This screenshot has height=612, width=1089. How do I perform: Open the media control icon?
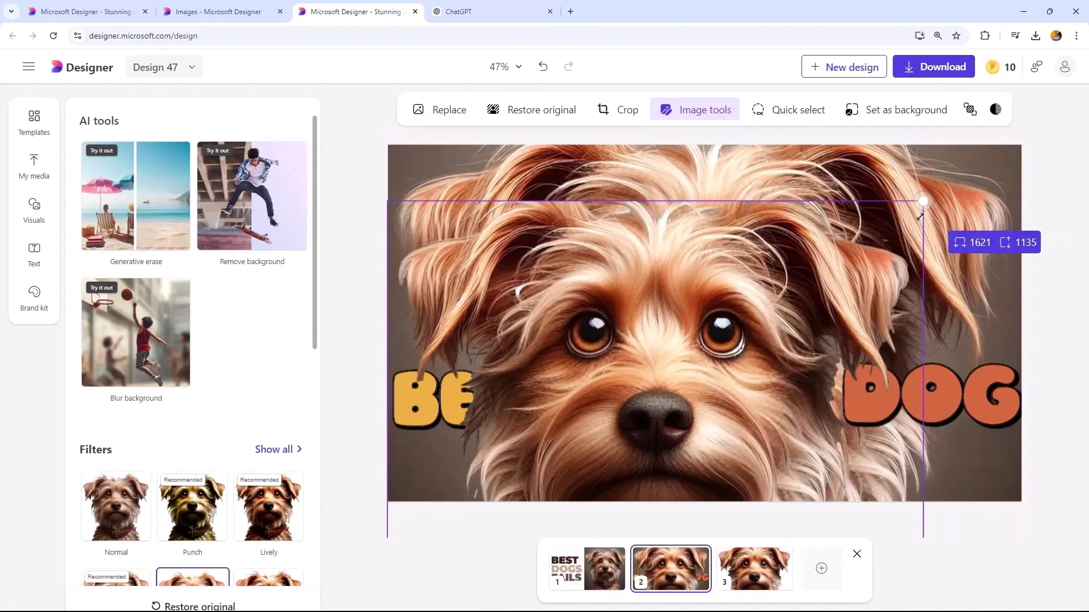1015,36
